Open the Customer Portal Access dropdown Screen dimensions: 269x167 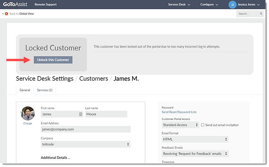point(180,125)
